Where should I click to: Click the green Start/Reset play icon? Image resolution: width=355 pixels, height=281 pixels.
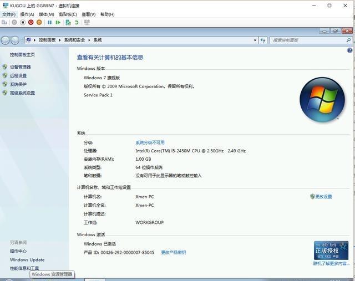[58, 22]
